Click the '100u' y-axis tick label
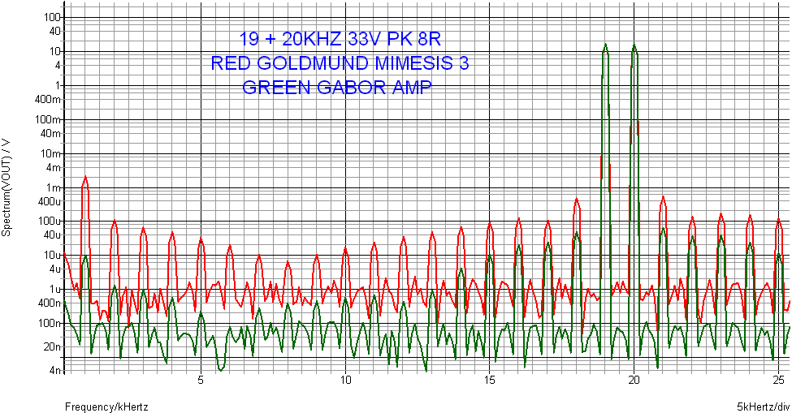This screenshot has width=792, height=413. coord(51,222)
